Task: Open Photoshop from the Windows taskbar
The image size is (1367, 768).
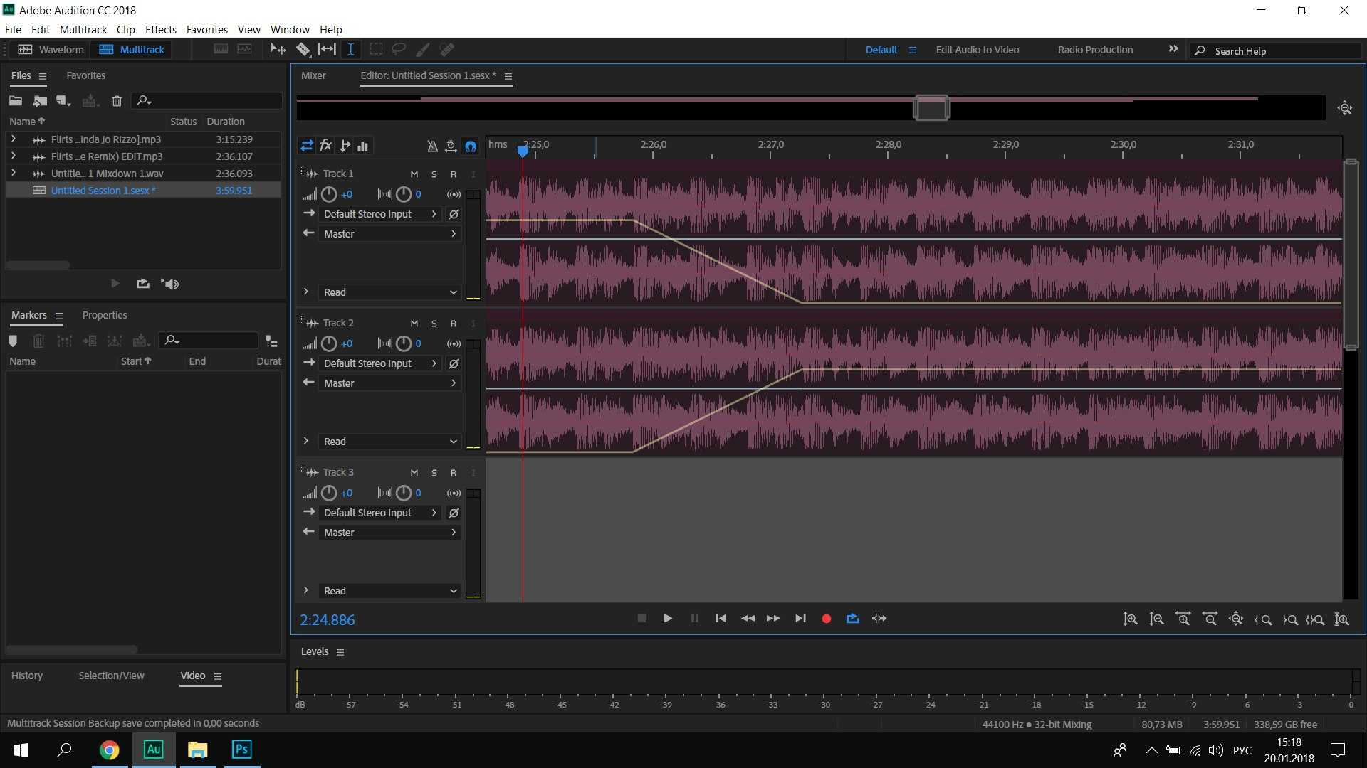Action: click(242, 750)
